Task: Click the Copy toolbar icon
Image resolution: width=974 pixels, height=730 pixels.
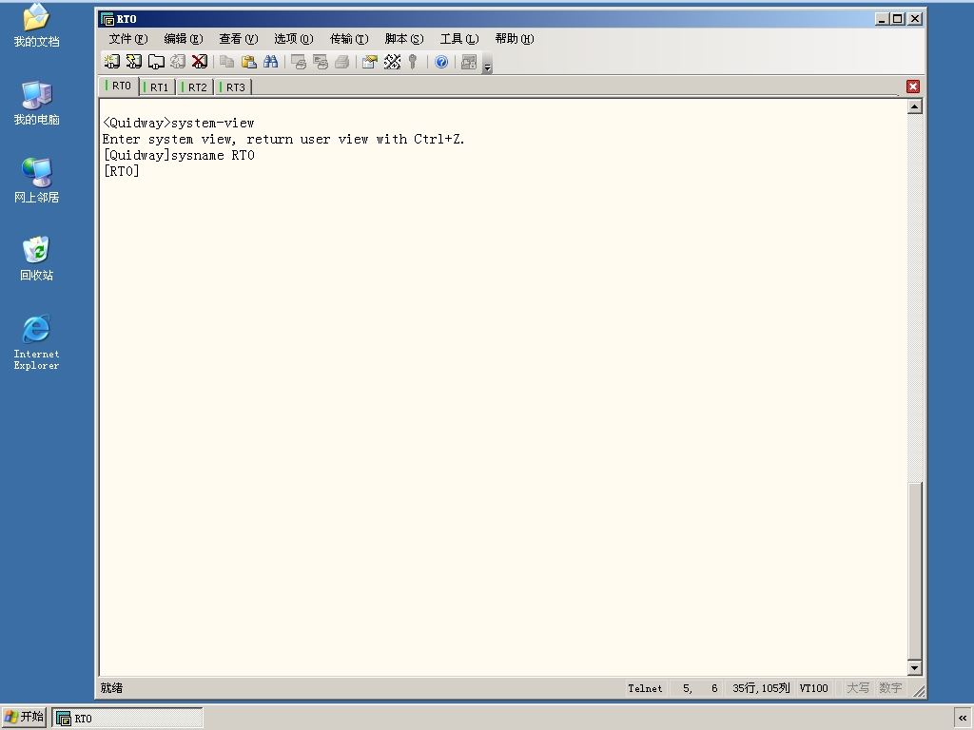Action: 226,62
